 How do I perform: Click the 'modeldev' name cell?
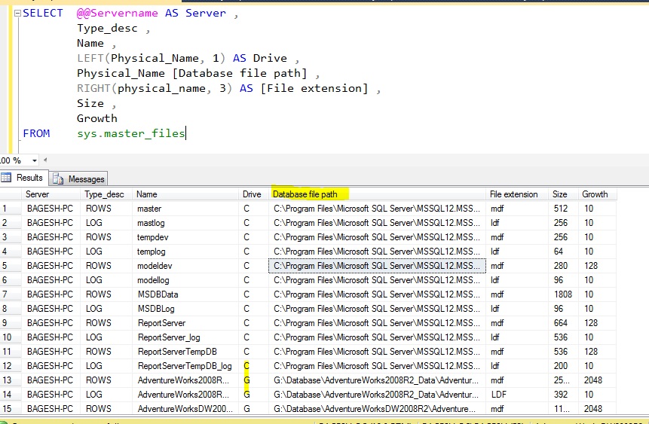point(185,266)
